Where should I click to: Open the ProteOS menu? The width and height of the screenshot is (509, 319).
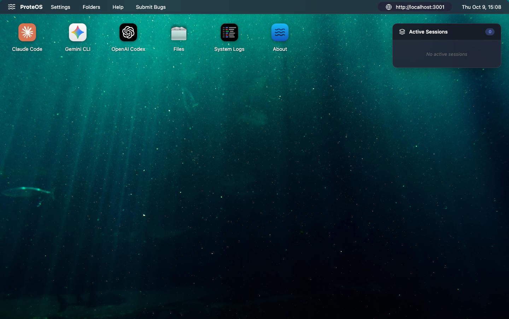(x=31, y=7)
